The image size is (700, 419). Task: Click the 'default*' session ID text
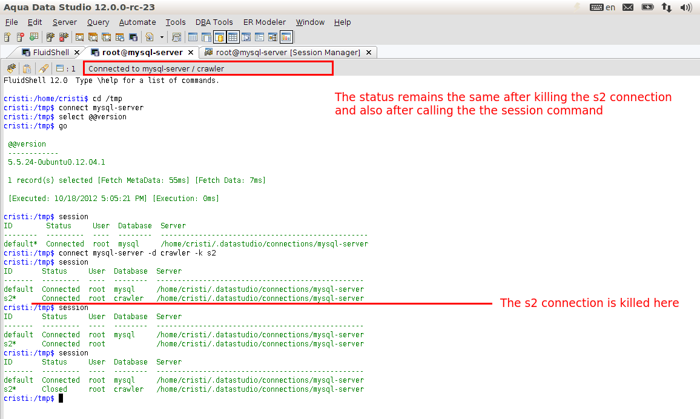[x=21, y=244]
